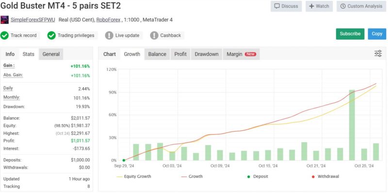388x193 pixels.
Task: Open the Drawdown chart tab
Action: [x=207, y=54]
